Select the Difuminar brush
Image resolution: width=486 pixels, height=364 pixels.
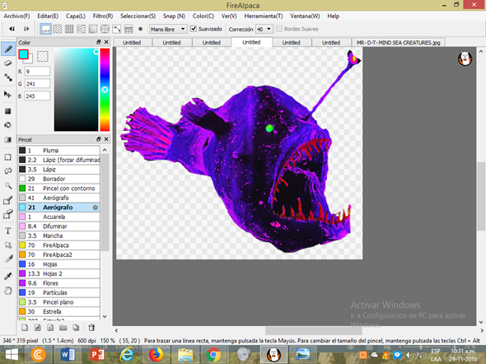(58, 226)
